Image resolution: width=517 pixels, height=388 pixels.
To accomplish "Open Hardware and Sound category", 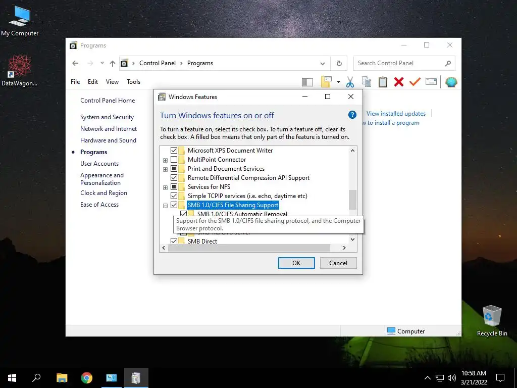I will pyautogui.click(x=108, y=140).
